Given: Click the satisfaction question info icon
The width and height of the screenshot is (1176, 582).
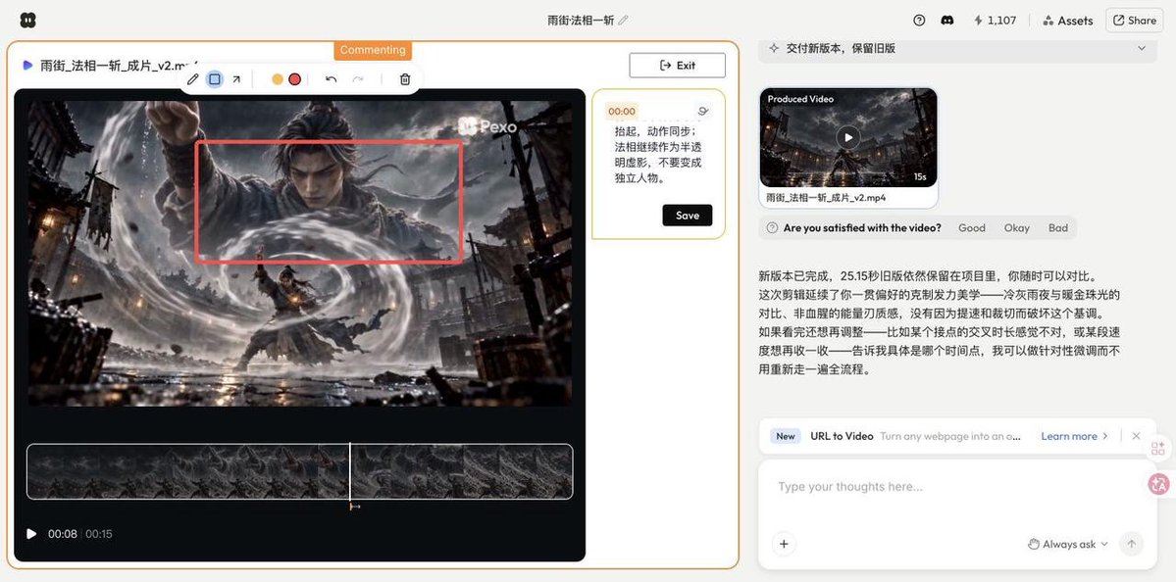Looking at the screenshot, I should point(772,227).
